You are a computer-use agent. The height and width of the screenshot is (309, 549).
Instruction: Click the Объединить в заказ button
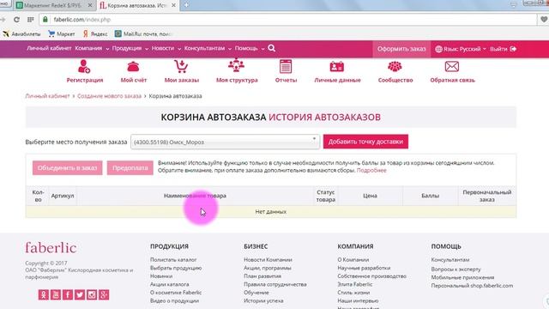(x=68, y=168)
